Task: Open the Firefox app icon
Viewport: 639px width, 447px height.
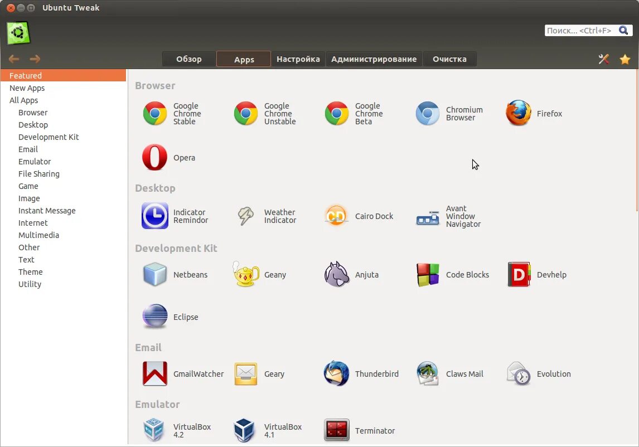Action: 519,113
